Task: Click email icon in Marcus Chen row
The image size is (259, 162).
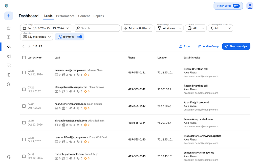Action: [x=56, y=75]
